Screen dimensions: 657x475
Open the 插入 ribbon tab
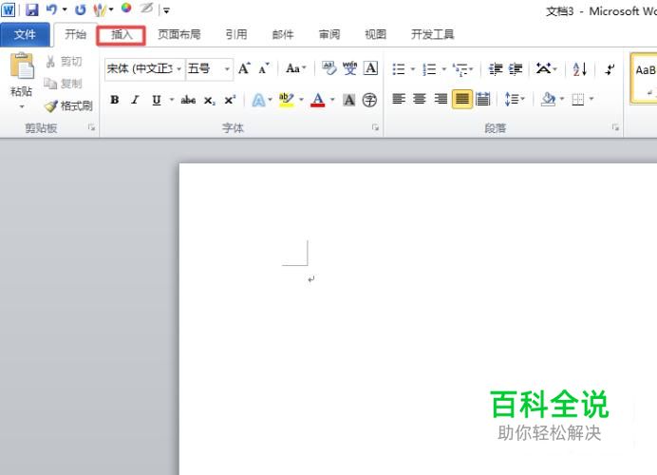click(x=122, y=35)
